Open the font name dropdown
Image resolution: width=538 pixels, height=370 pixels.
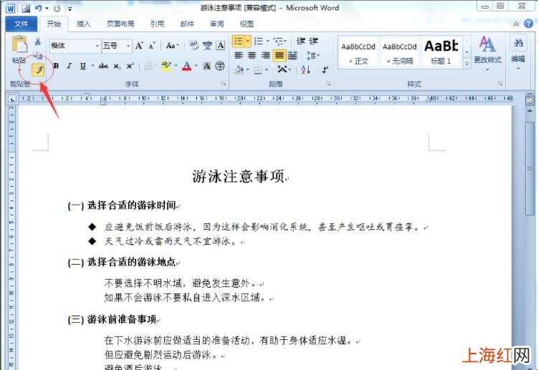click(x=97, y=46)
